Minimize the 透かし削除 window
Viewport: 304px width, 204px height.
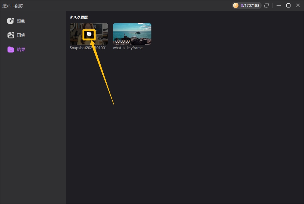coord(278,5)
